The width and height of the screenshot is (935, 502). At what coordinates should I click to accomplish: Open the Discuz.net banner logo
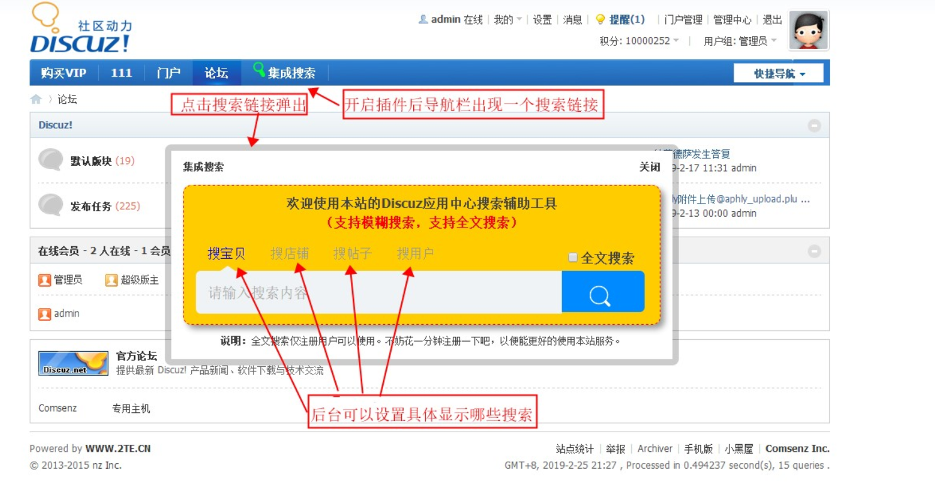click(72, 363)
